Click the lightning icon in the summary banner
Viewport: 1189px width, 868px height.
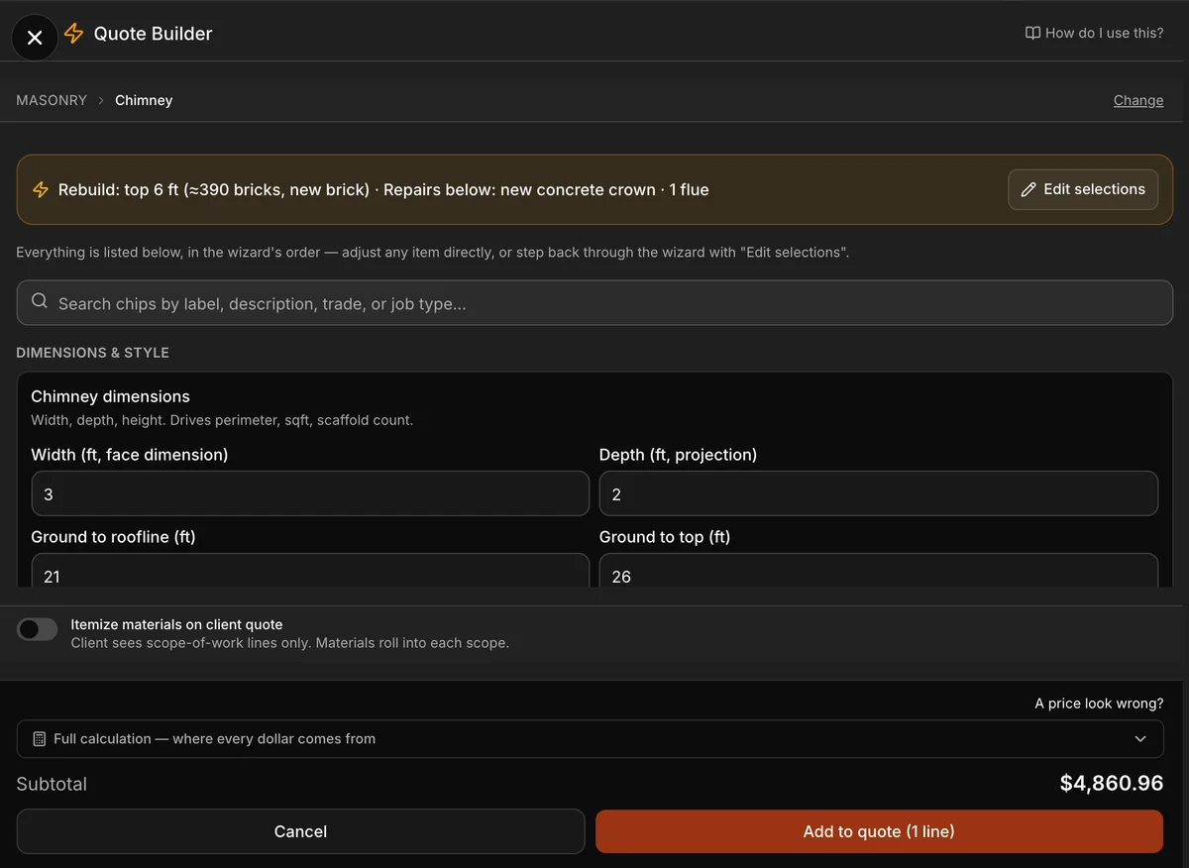point(41,189)
